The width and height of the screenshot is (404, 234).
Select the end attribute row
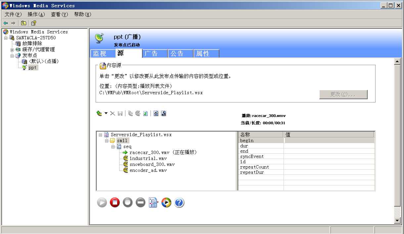(306, 151)
